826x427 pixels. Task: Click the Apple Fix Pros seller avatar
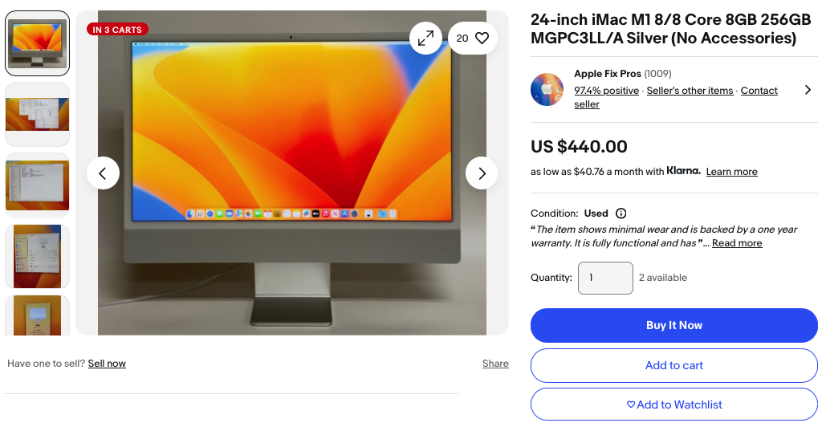tap(547, 90)
